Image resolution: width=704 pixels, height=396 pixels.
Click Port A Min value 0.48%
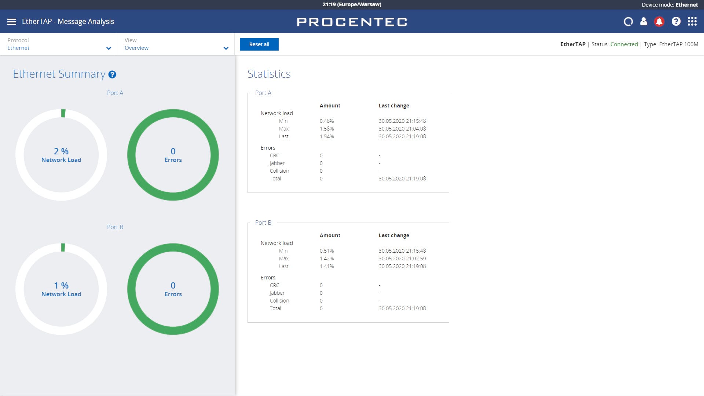pyautogui.click(x=327, y=121)
